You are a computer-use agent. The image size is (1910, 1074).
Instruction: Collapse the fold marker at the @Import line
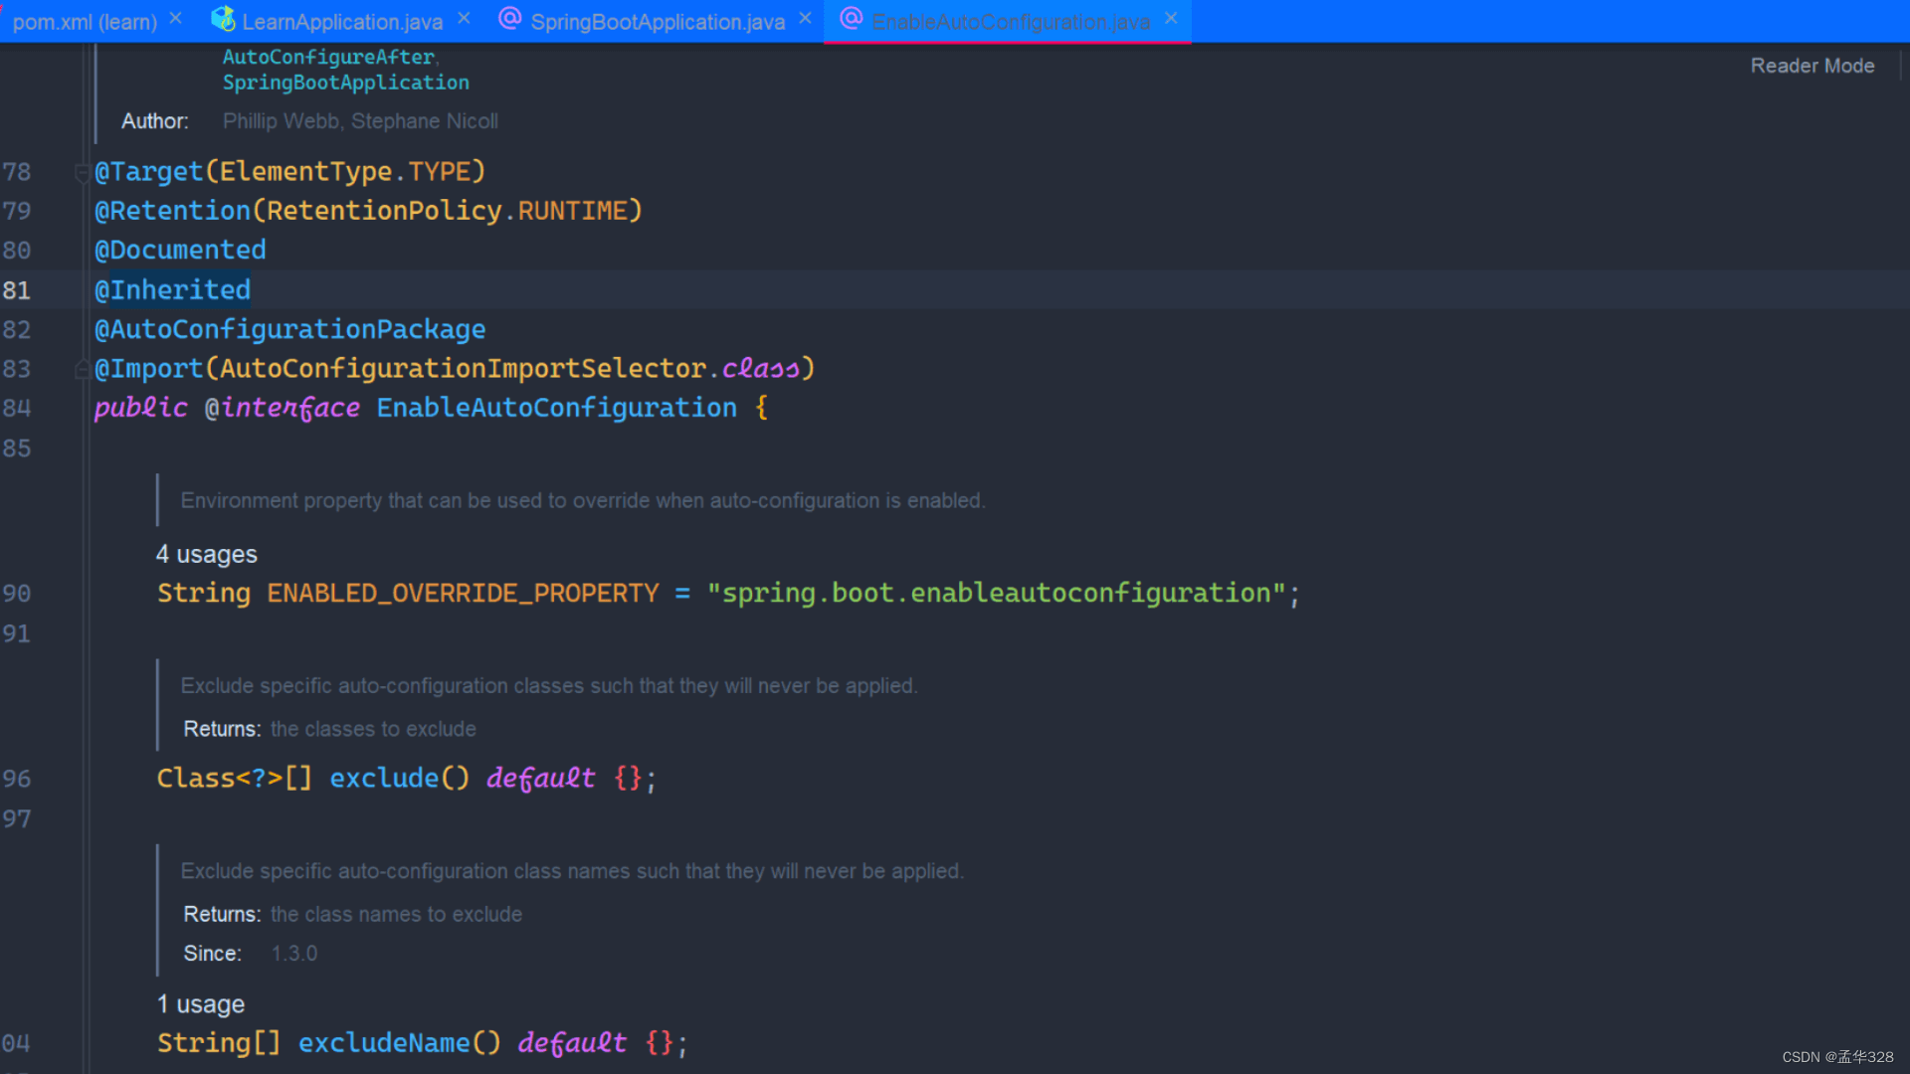click(x=82, y=370)
